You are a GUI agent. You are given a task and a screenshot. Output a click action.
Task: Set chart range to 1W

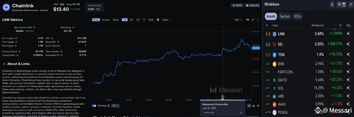click(x=132, y=20)
